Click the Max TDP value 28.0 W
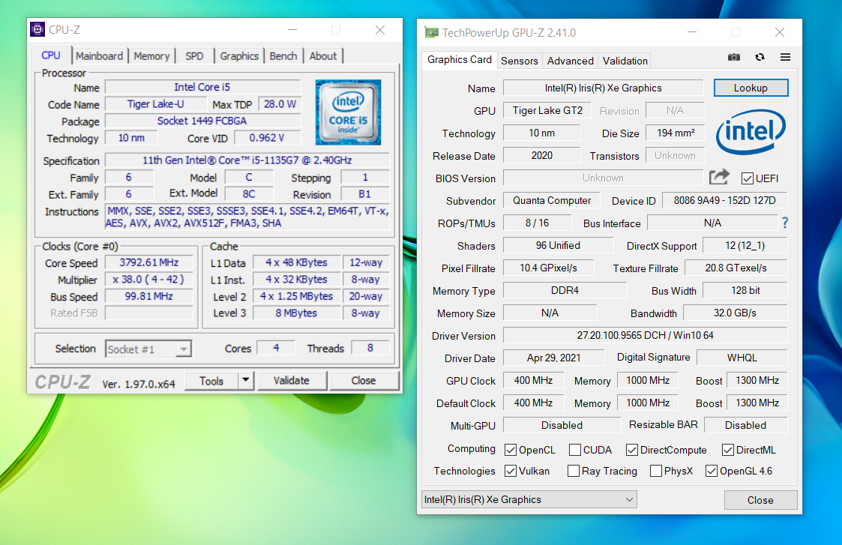 [280, 104]
